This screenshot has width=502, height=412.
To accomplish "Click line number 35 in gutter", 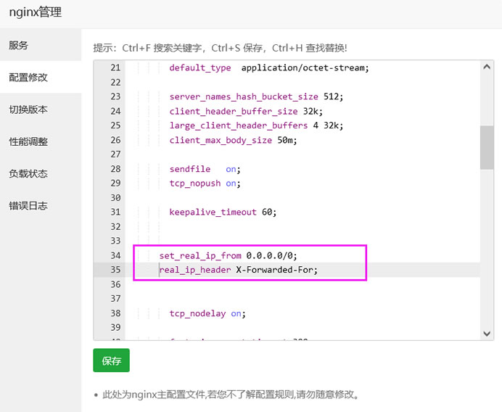I will [x=115, y=270].
